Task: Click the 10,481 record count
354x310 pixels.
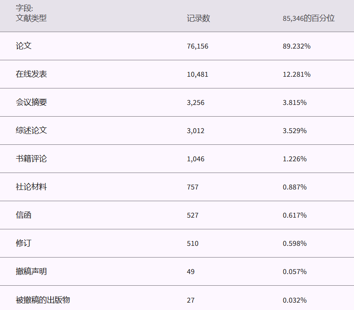Action: pyautogui.click(x=197, y=74)
